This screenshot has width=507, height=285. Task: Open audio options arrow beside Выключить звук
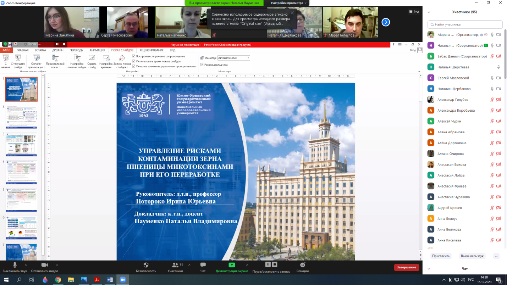pyautogui.click(x=26, y=265)
